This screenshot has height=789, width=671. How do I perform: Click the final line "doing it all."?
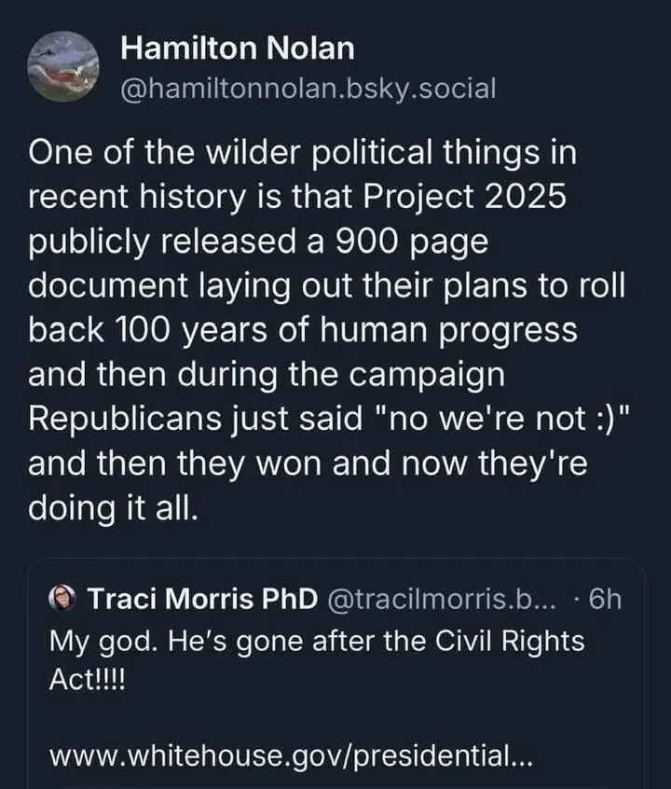pyautogui.click(x=115, y=508)
